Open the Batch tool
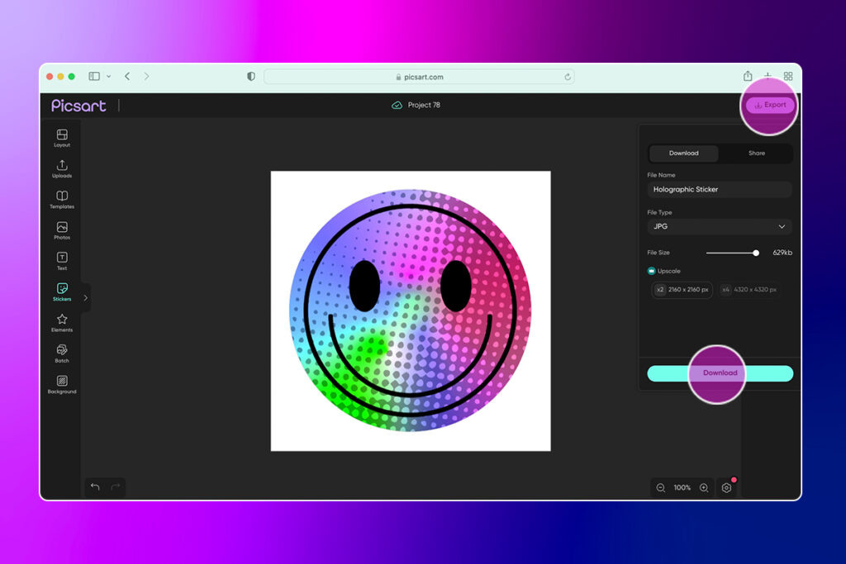Viewport: 846px width, 564px height. click(x=61, y=353)
